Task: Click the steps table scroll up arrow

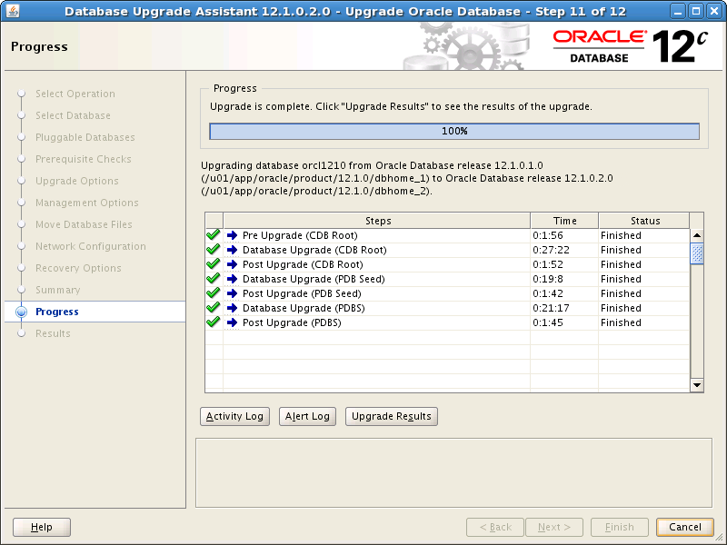Action: point(697,235)
